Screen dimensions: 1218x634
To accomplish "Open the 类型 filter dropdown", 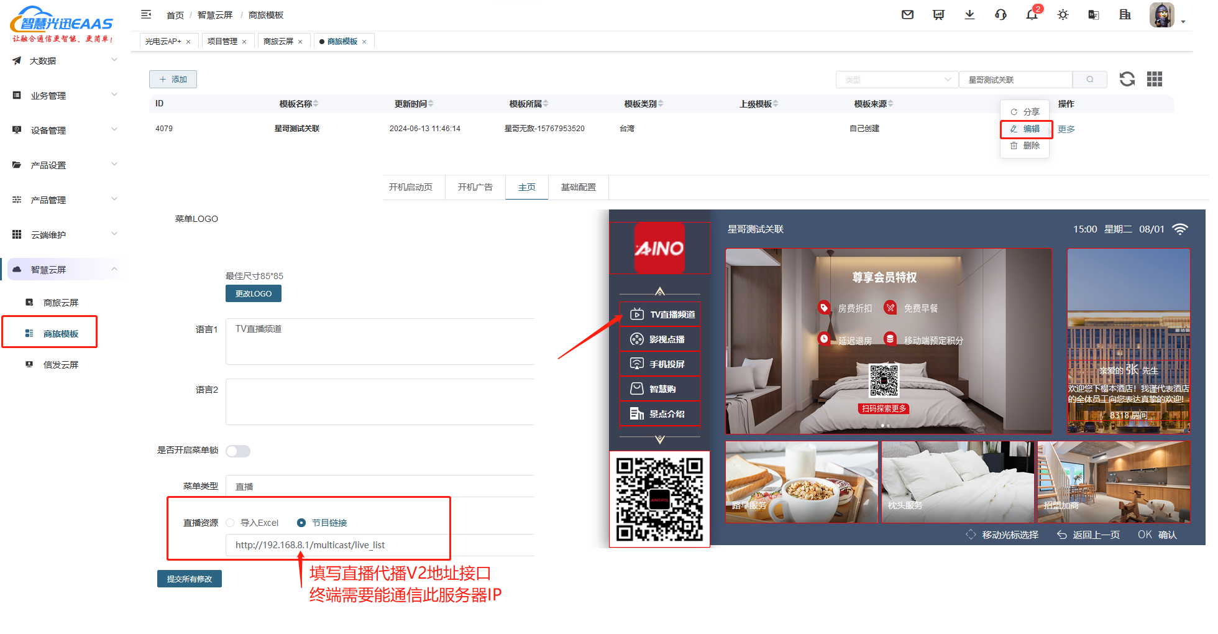I will pyautogui.click(x=897, y=80).
